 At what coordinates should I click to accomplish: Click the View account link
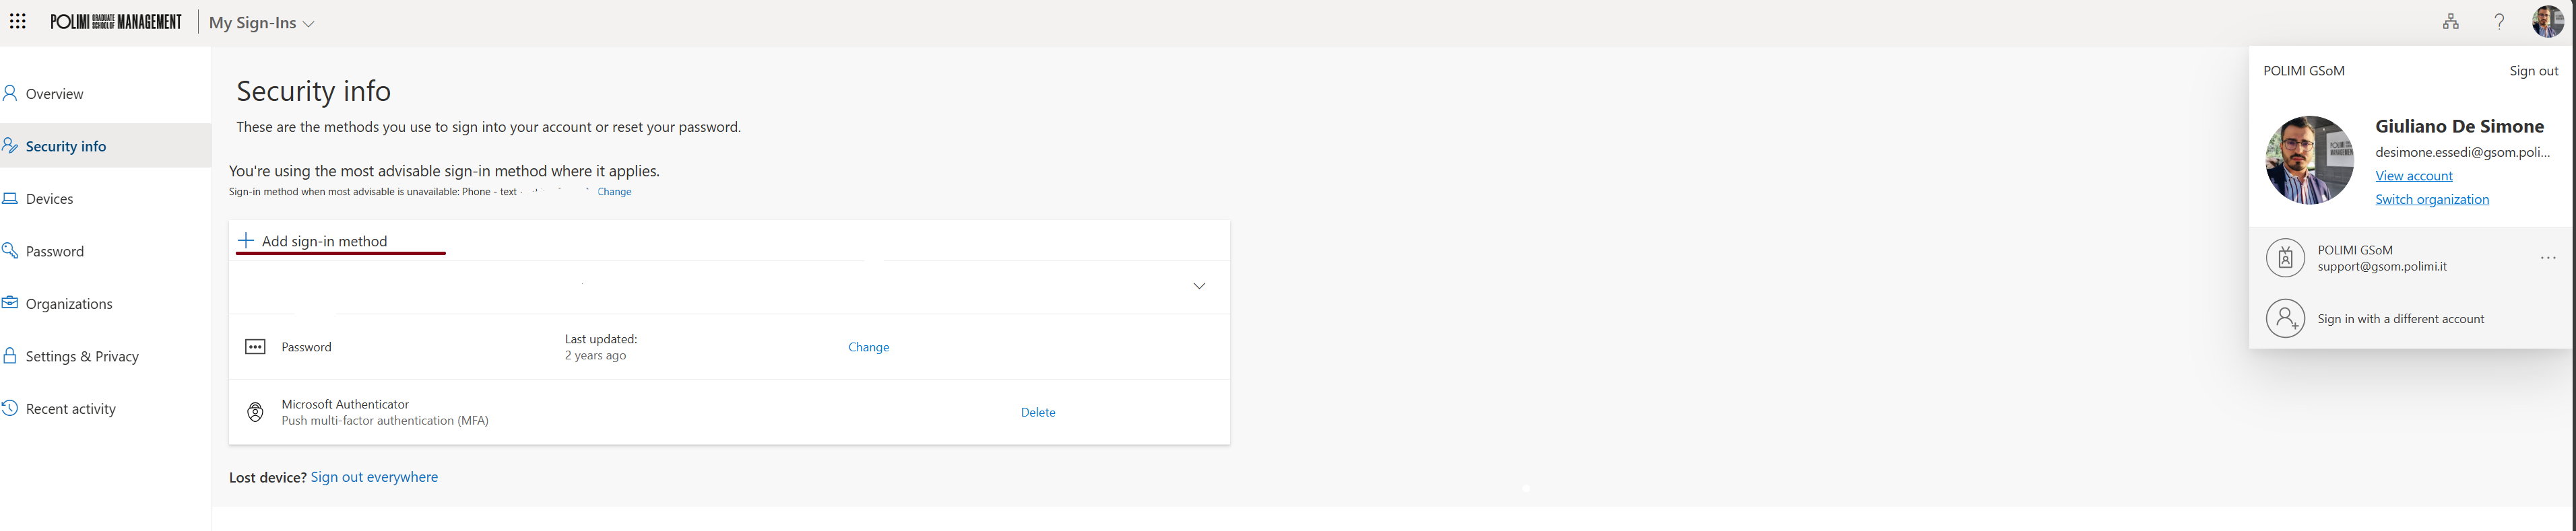[x=2413, y=176]
